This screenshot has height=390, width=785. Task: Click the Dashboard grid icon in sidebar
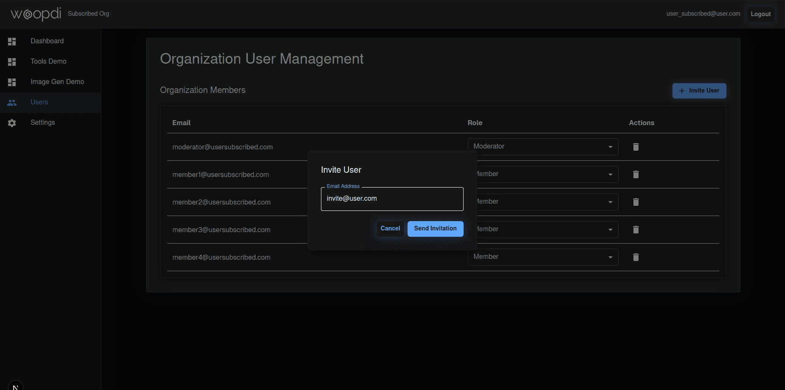click(x=12, y=41)
